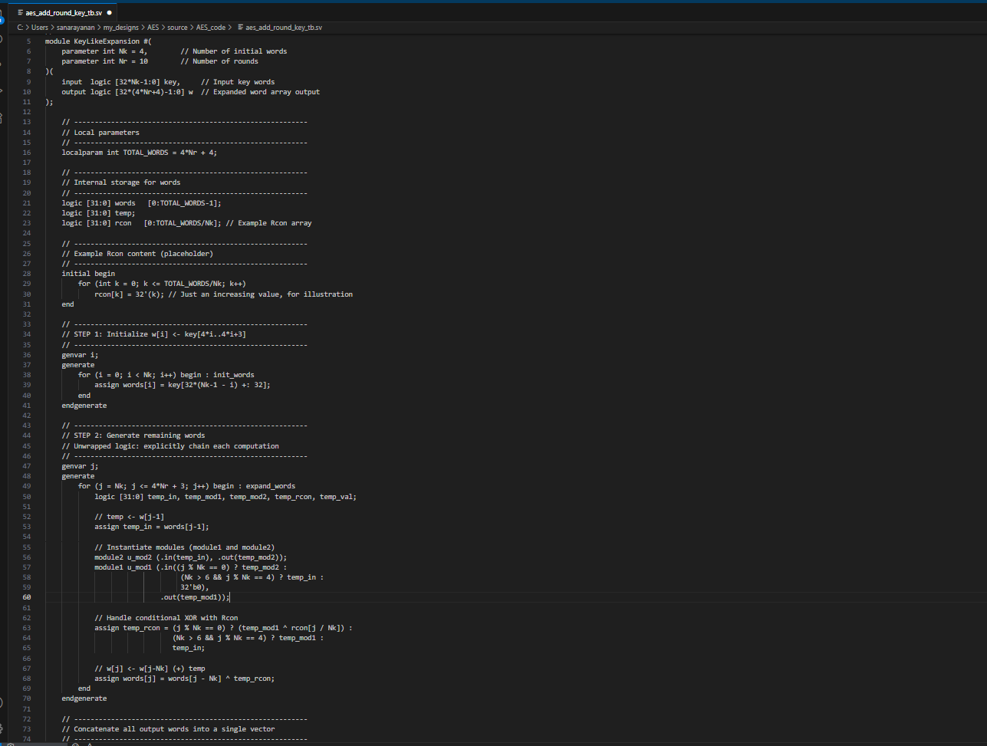The image size is (987, 746).
Task: Open the C: drive breadcrumb
Action: point(20,28)
